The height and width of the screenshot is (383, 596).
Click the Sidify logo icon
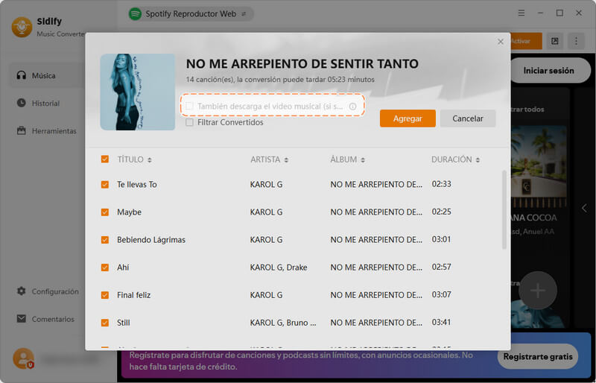[x=22, y=27]
